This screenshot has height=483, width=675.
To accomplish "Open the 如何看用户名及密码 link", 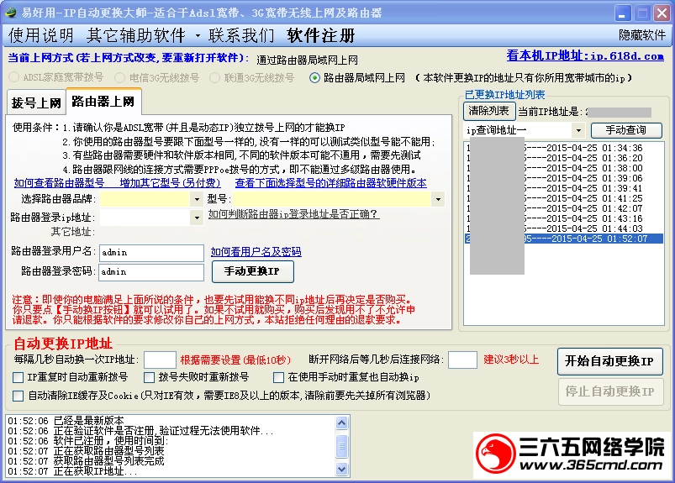I will 256,252.
